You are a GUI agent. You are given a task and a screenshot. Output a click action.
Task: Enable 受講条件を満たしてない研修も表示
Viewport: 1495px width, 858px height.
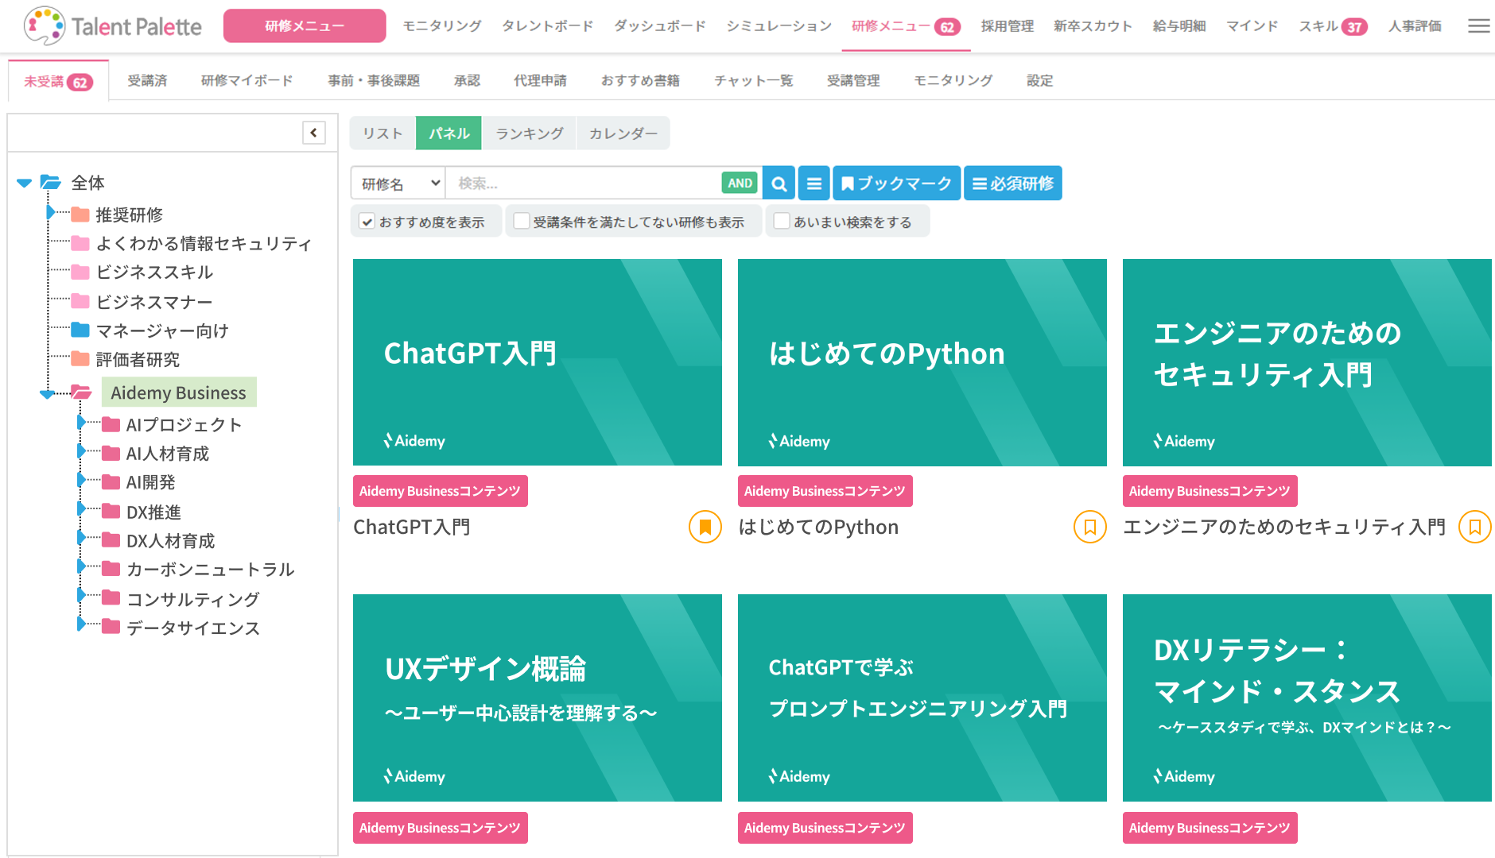tap(521, 220)
